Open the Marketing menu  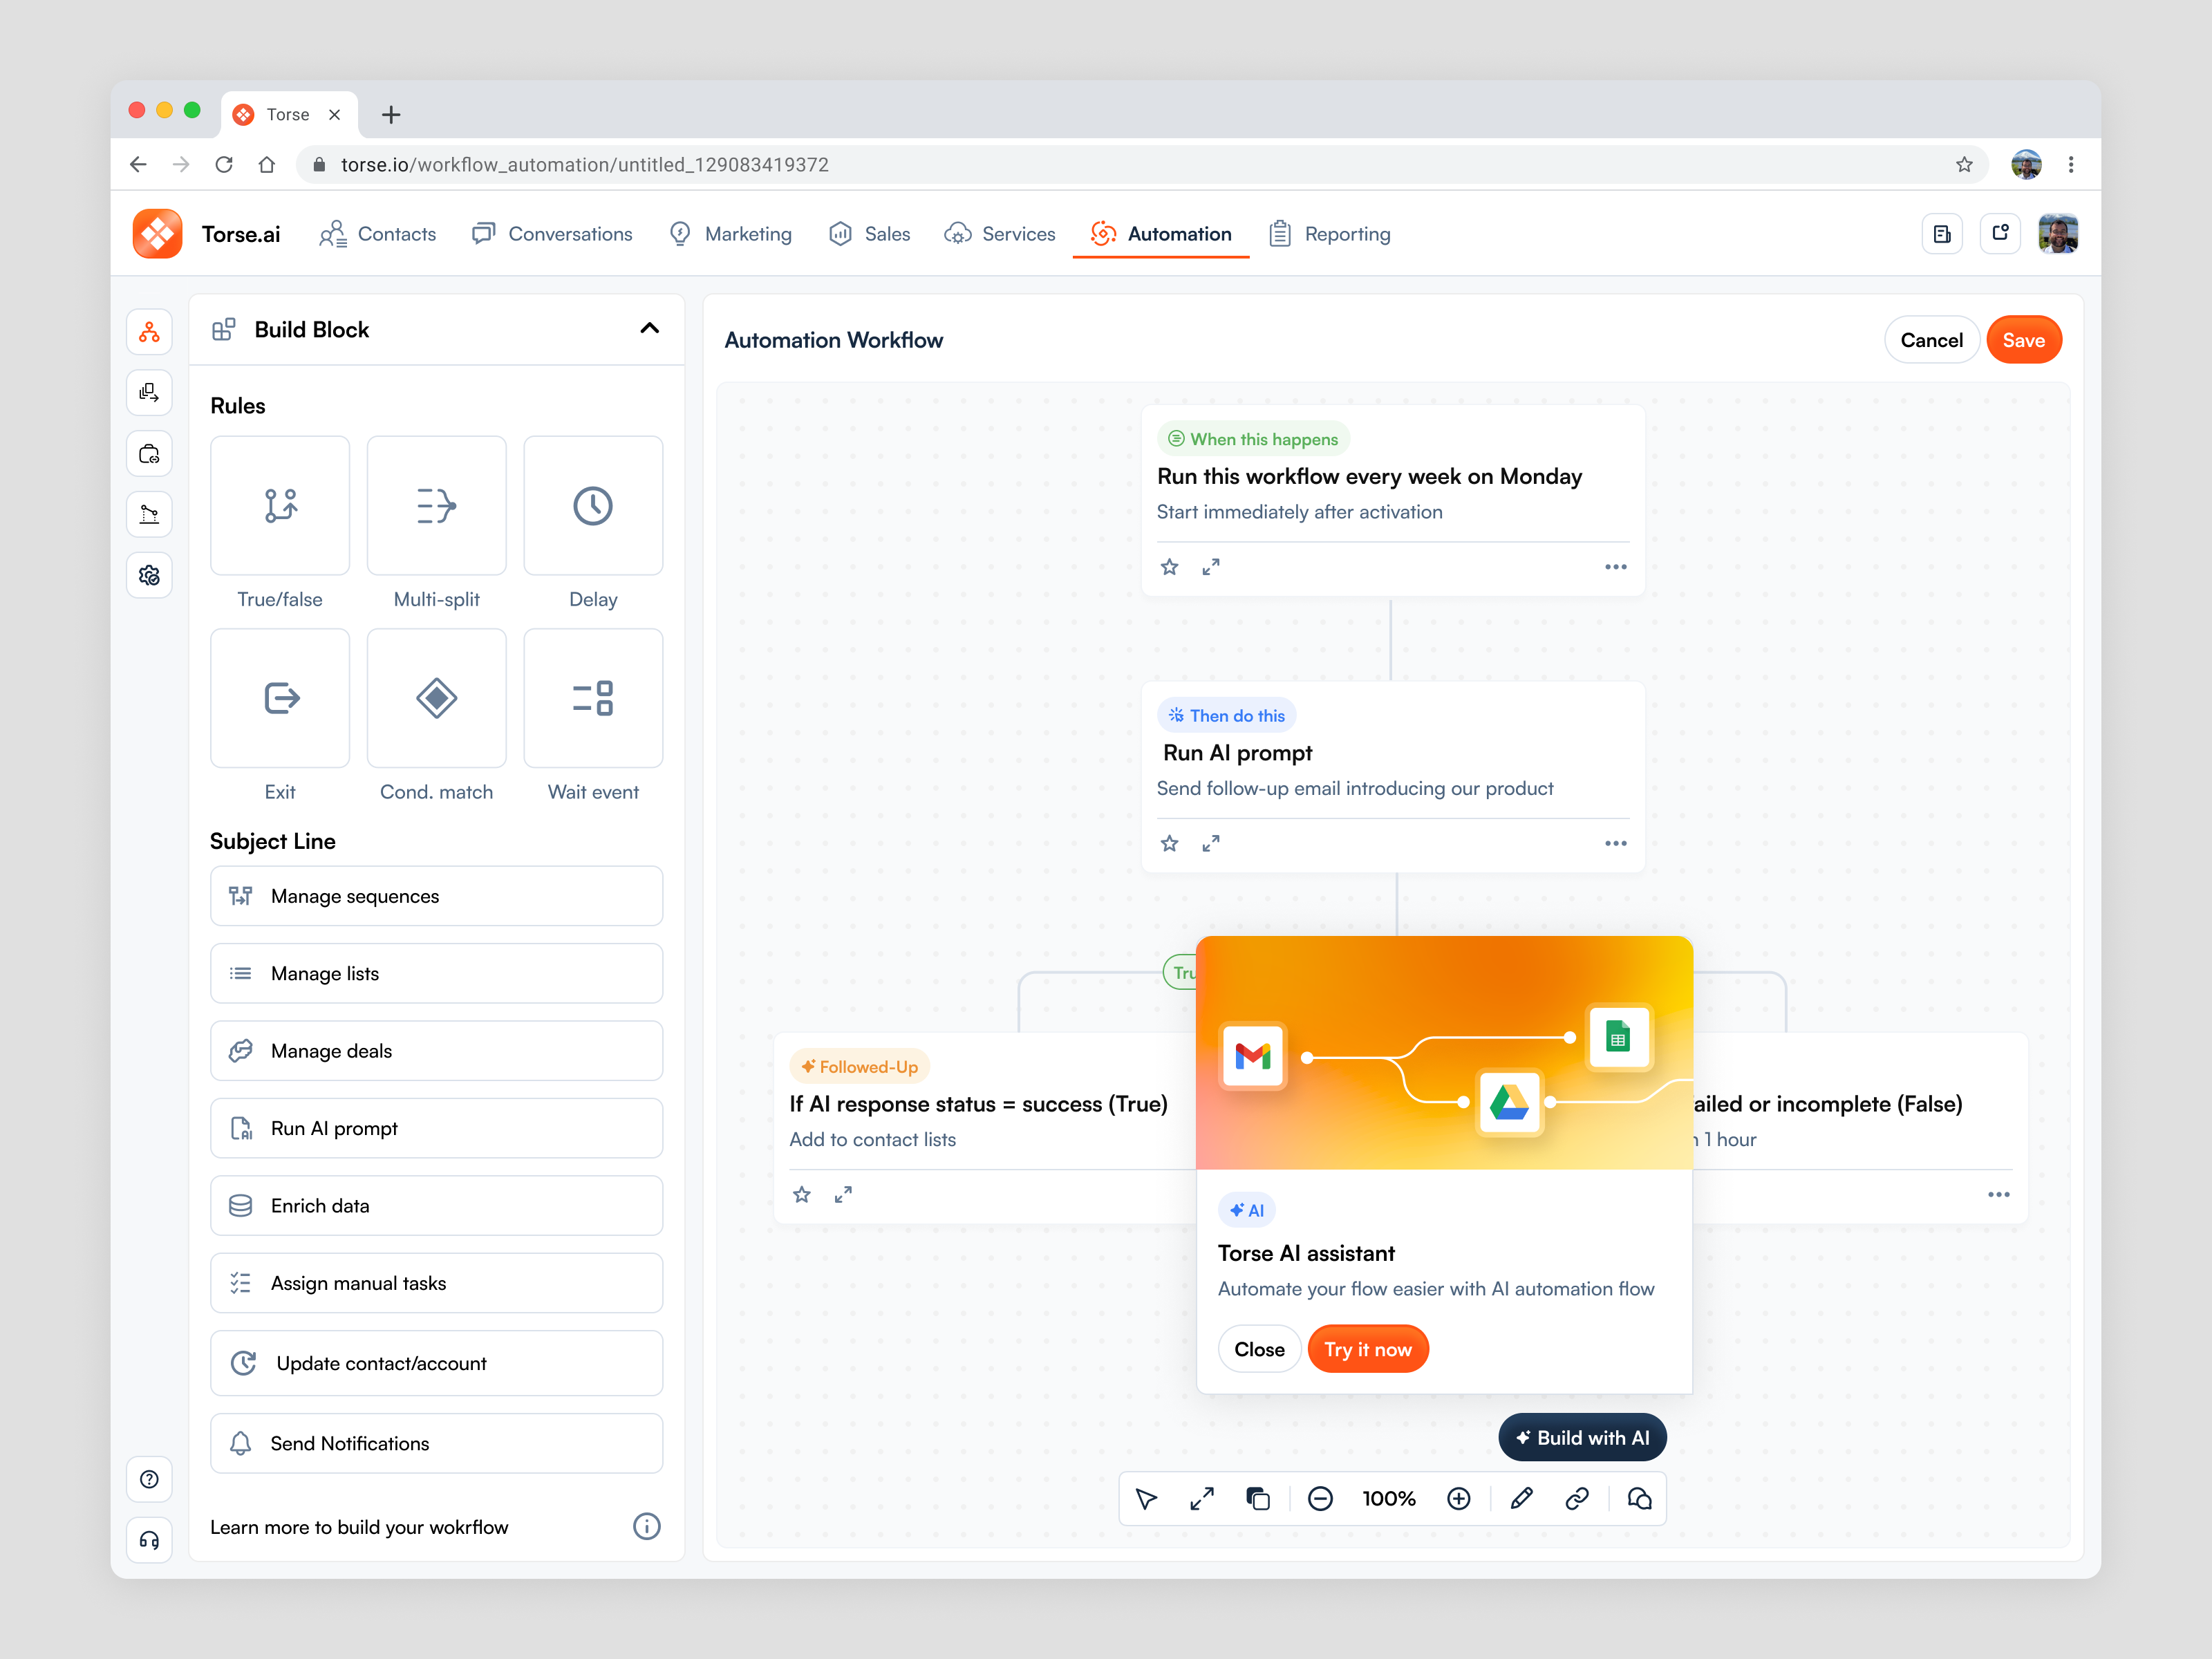click(x=730, y=234)
